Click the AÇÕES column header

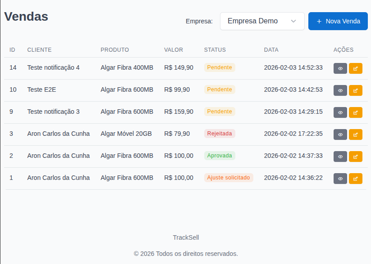tap(344, 50)
